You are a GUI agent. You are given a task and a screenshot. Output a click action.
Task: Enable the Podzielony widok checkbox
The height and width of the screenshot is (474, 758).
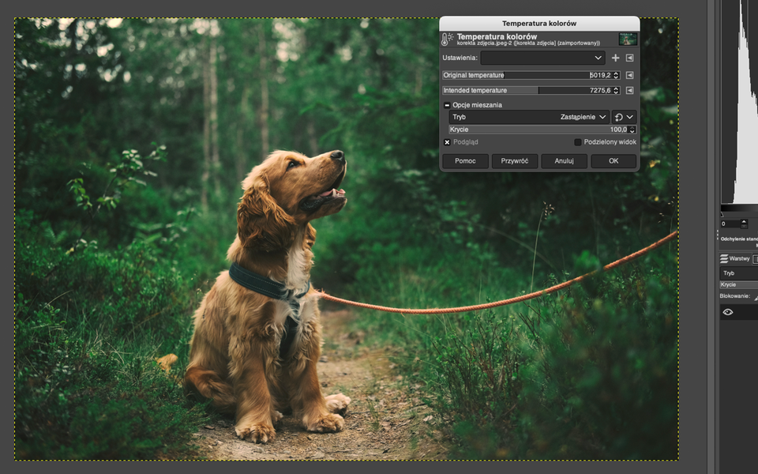pyautogui.click(x=578, y=142)
